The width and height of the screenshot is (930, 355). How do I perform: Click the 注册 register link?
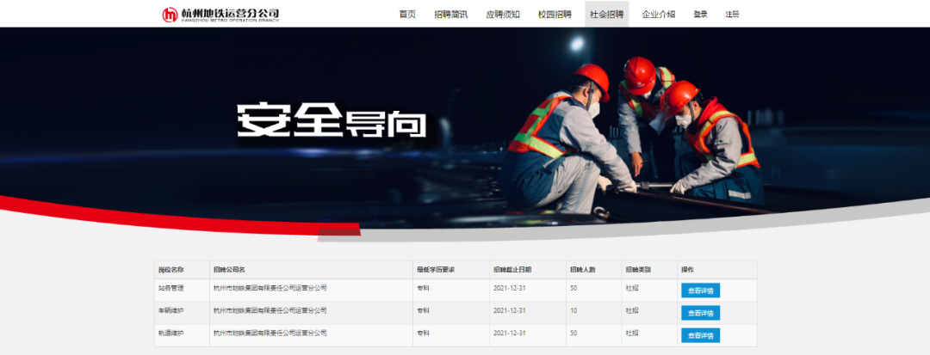(x=733, y=15)
